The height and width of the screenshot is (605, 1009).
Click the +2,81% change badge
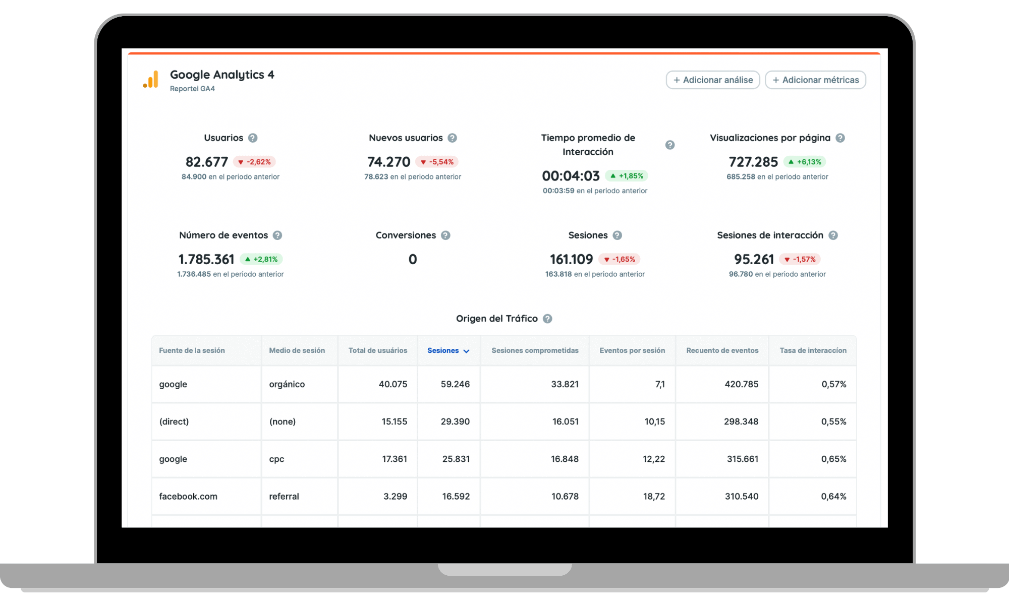[261, 259]
